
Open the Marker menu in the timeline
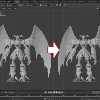pos(11,92)
